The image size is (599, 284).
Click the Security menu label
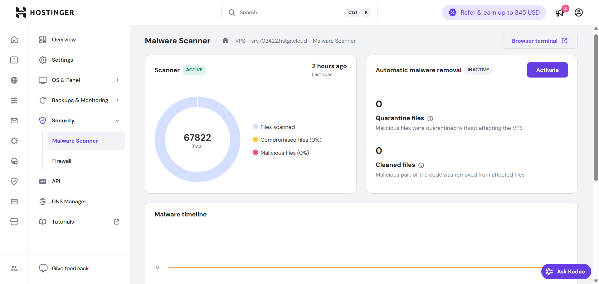pos(63,121)
